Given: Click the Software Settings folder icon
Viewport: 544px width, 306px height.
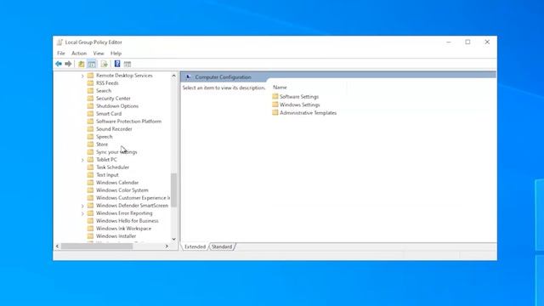Looking at the screenshot, I should click(275, 96).
